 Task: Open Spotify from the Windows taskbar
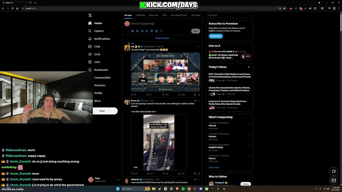click(x=183, y=189)
